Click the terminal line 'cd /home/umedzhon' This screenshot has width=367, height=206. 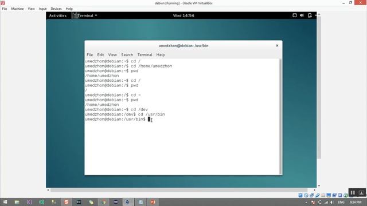pyautogui.click(x=151, y=66)
